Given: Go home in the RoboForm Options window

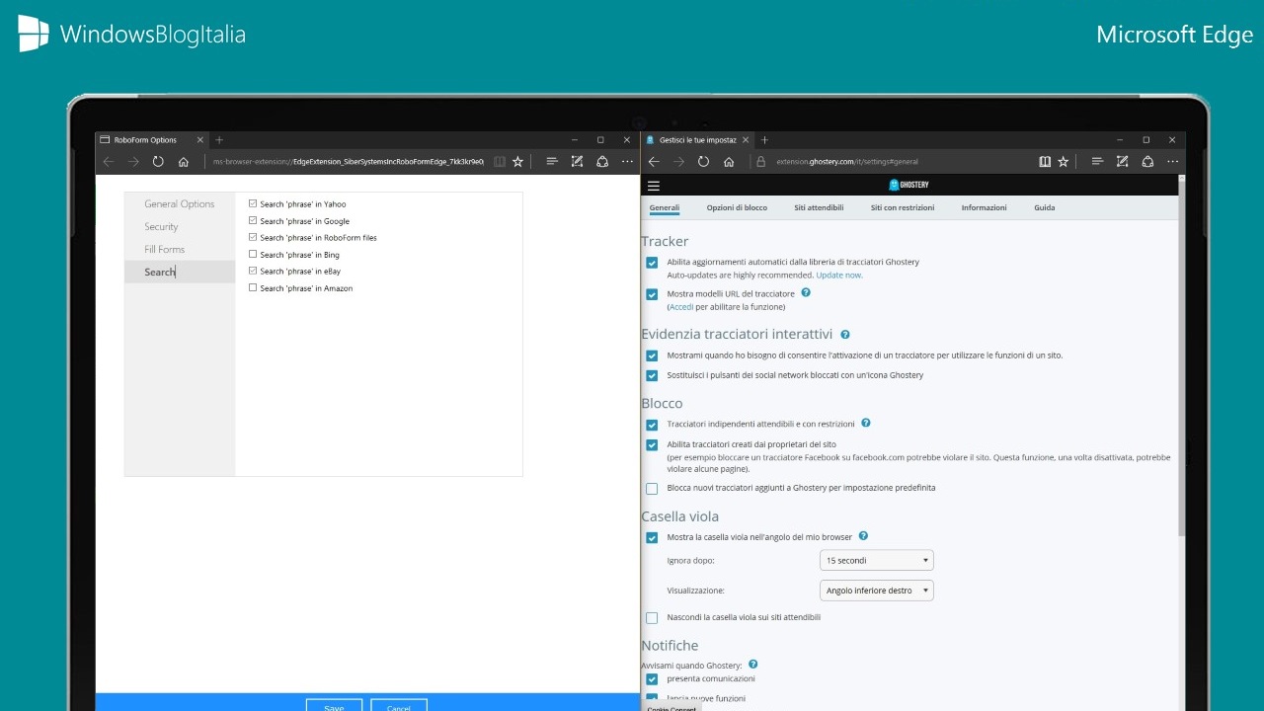Looking at the screenshot, I should [184, 162].
